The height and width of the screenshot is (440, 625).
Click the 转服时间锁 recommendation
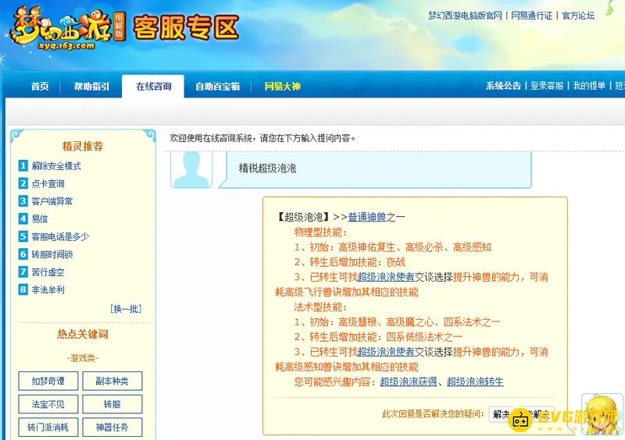pos(52,254)
